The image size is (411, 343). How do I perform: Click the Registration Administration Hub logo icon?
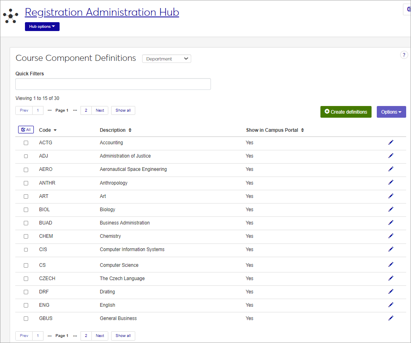pos(10,16)
